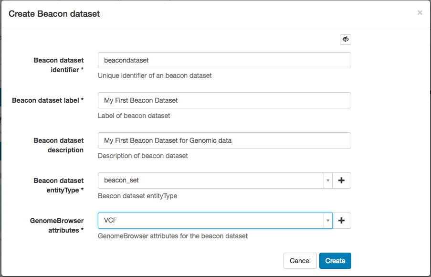The image size is (431, 277).
Task: Select the dataset description text box
Action: tap(224, 140)
